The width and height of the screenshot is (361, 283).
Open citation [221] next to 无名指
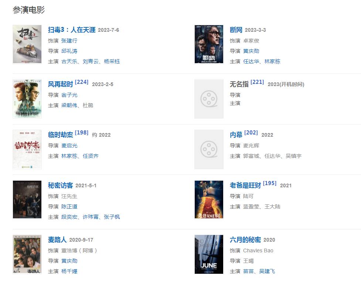point(257,82)
